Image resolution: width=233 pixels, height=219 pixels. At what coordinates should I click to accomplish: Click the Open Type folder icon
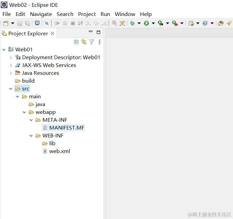[x=221, y=23]
